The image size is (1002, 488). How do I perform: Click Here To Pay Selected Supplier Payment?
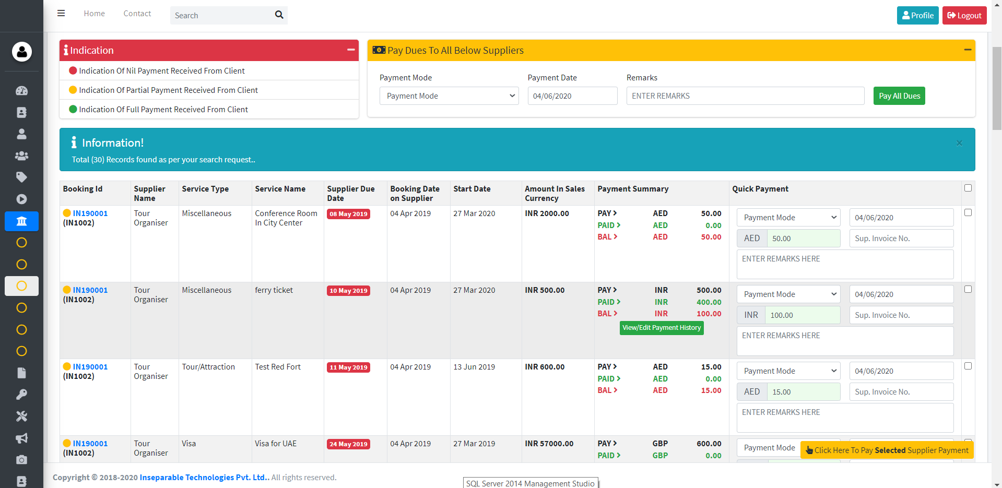(x=887, y=450)
